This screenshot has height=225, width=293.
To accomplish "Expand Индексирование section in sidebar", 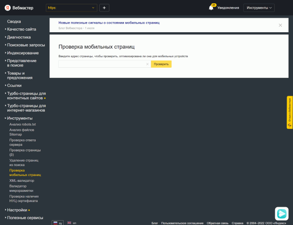I will click(23, 53).
